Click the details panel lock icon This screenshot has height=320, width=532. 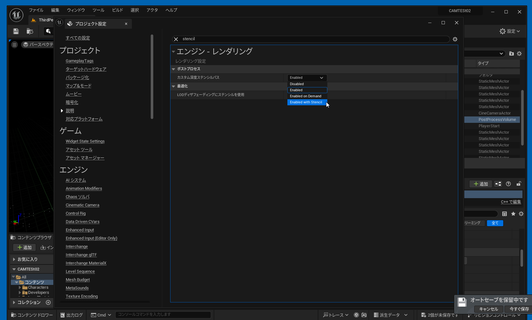pyautogui.click(x=519, y=184)
